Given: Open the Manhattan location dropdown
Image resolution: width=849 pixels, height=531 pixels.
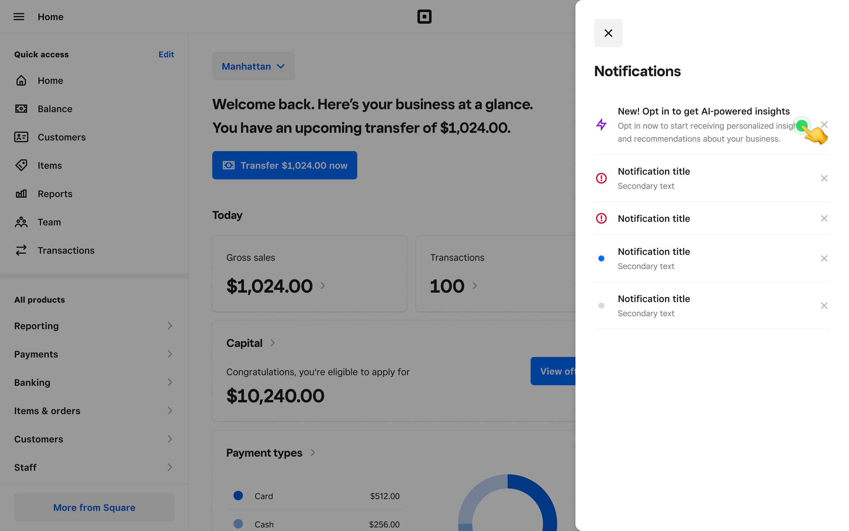Looking at the screenshot, I should click(x=253, y=66).
